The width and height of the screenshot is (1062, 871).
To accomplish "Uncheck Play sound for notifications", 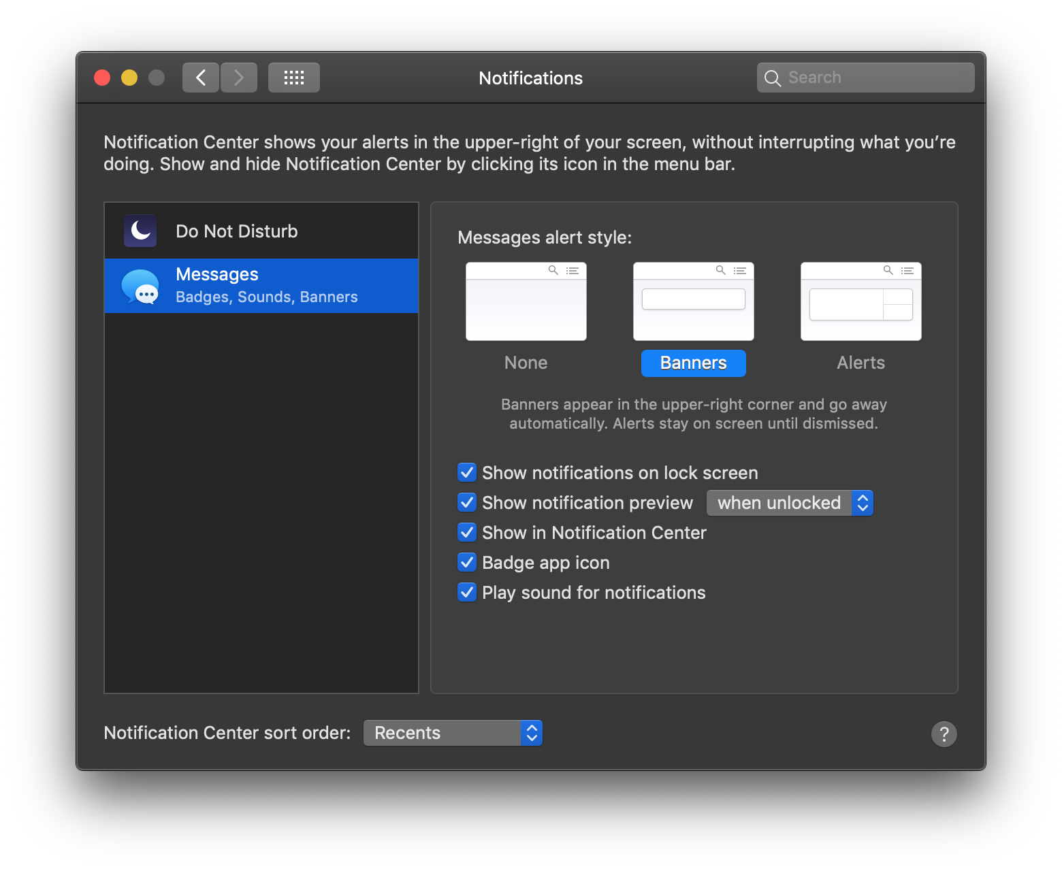I will [x=467, y=592].
